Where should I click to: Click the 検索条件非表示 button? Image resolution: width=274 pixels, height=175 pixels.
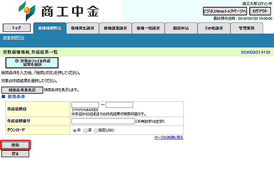(22, 90)
